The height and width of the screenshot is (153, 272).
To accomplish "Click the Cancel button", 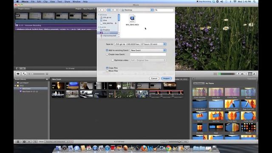I will 154,78.
